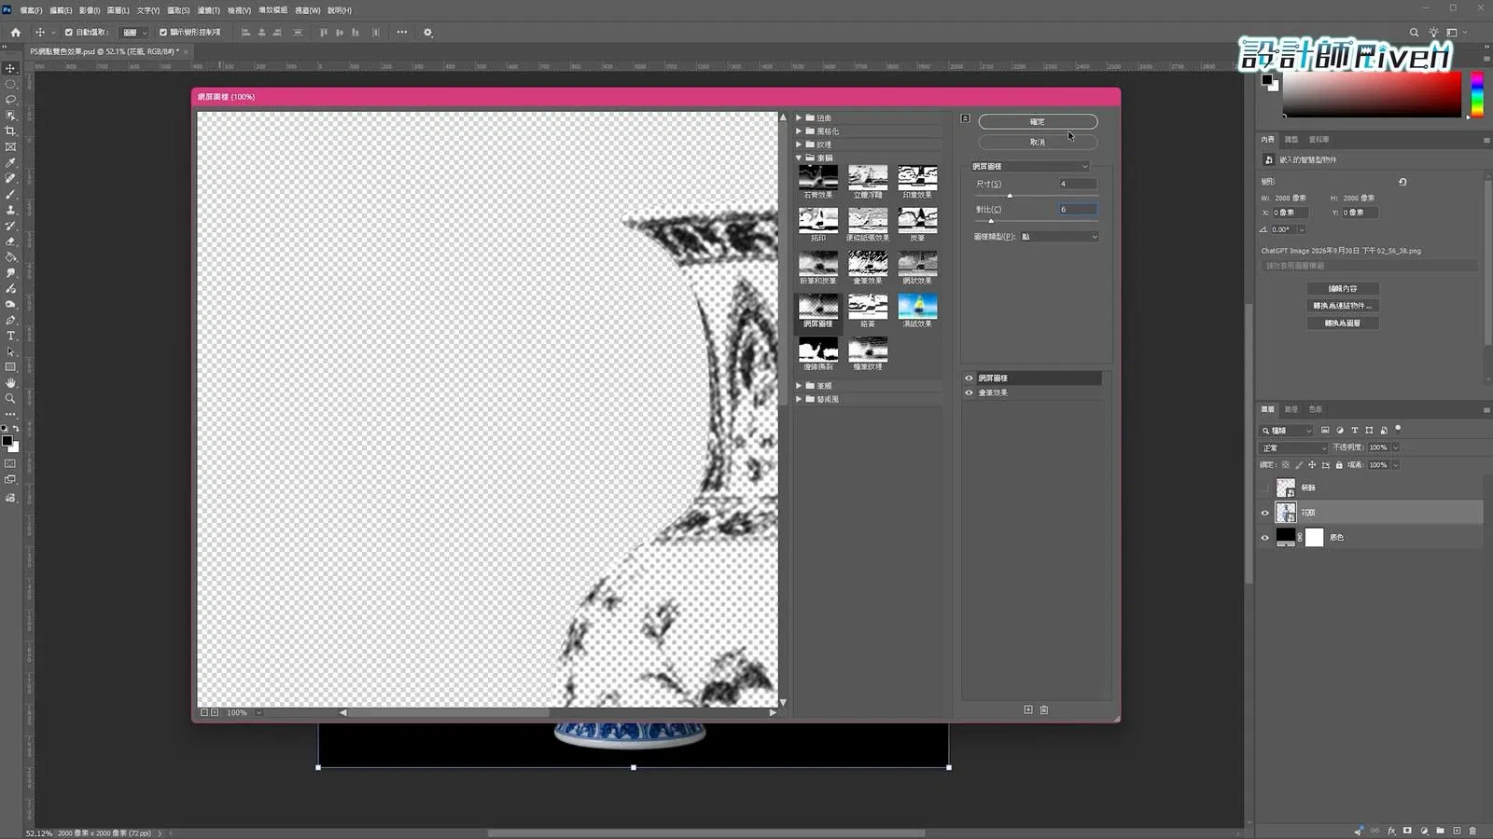Open the three-dots more options in options bar
Image resolution: width=1493 pixels, height=839 pixels.
(402, 33)
